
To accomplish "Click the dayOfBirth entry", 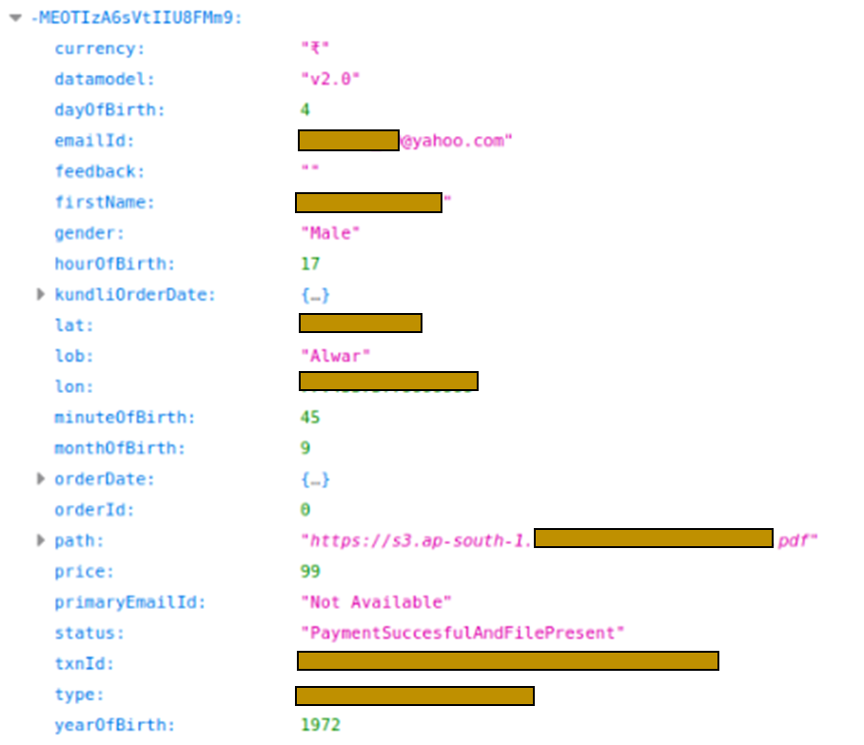I will [x=97, y=109].
